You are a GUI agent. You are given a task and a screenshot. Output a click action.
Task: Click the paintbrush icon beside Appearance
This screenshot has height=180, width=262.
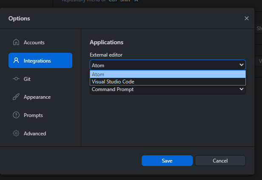[x=16, y=97]
